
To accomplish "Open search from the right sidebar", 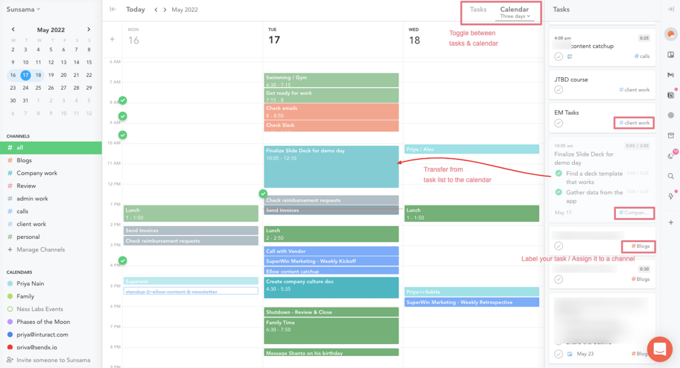I will coord(671,176).
